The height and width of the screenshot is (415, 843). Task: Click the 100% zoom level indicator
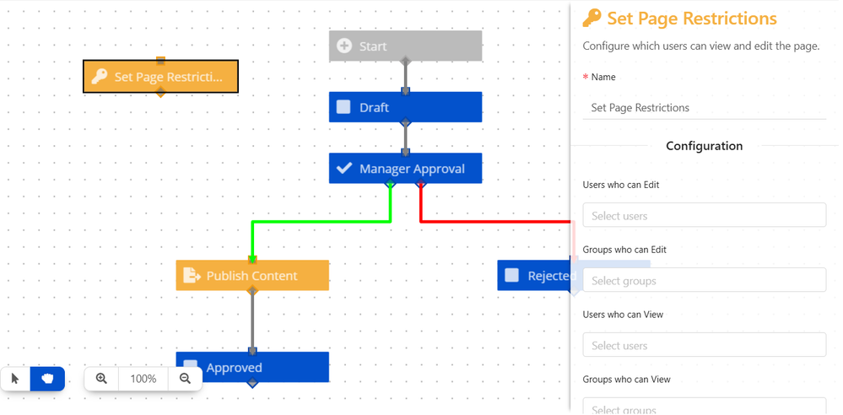(143, 379)
